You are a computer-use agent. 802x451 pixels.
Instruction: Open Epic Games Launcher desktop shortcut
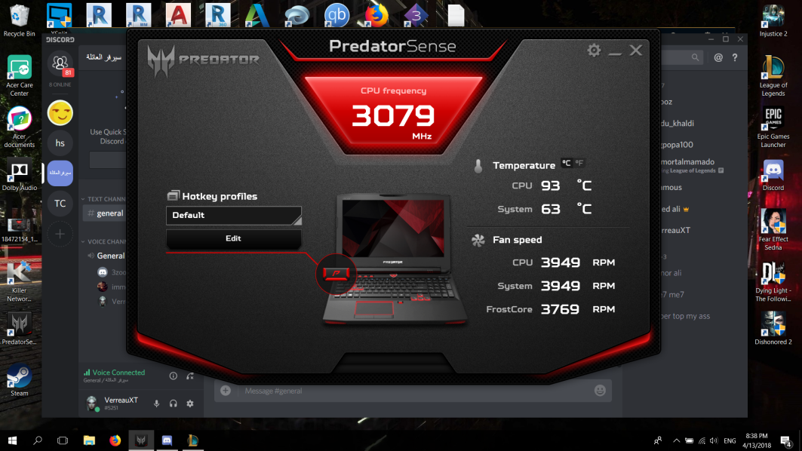click(773, 127)
